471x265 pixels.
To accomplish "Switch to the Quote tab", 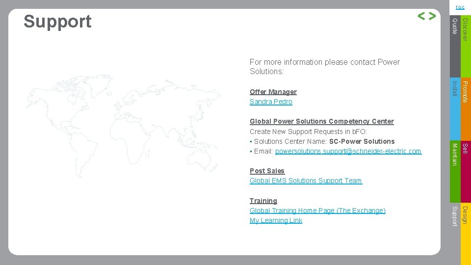I will pyautogui.click(x=455, y=46).
